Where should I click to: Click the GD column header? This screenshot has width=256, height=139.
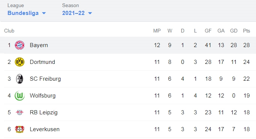pos(233,31)
